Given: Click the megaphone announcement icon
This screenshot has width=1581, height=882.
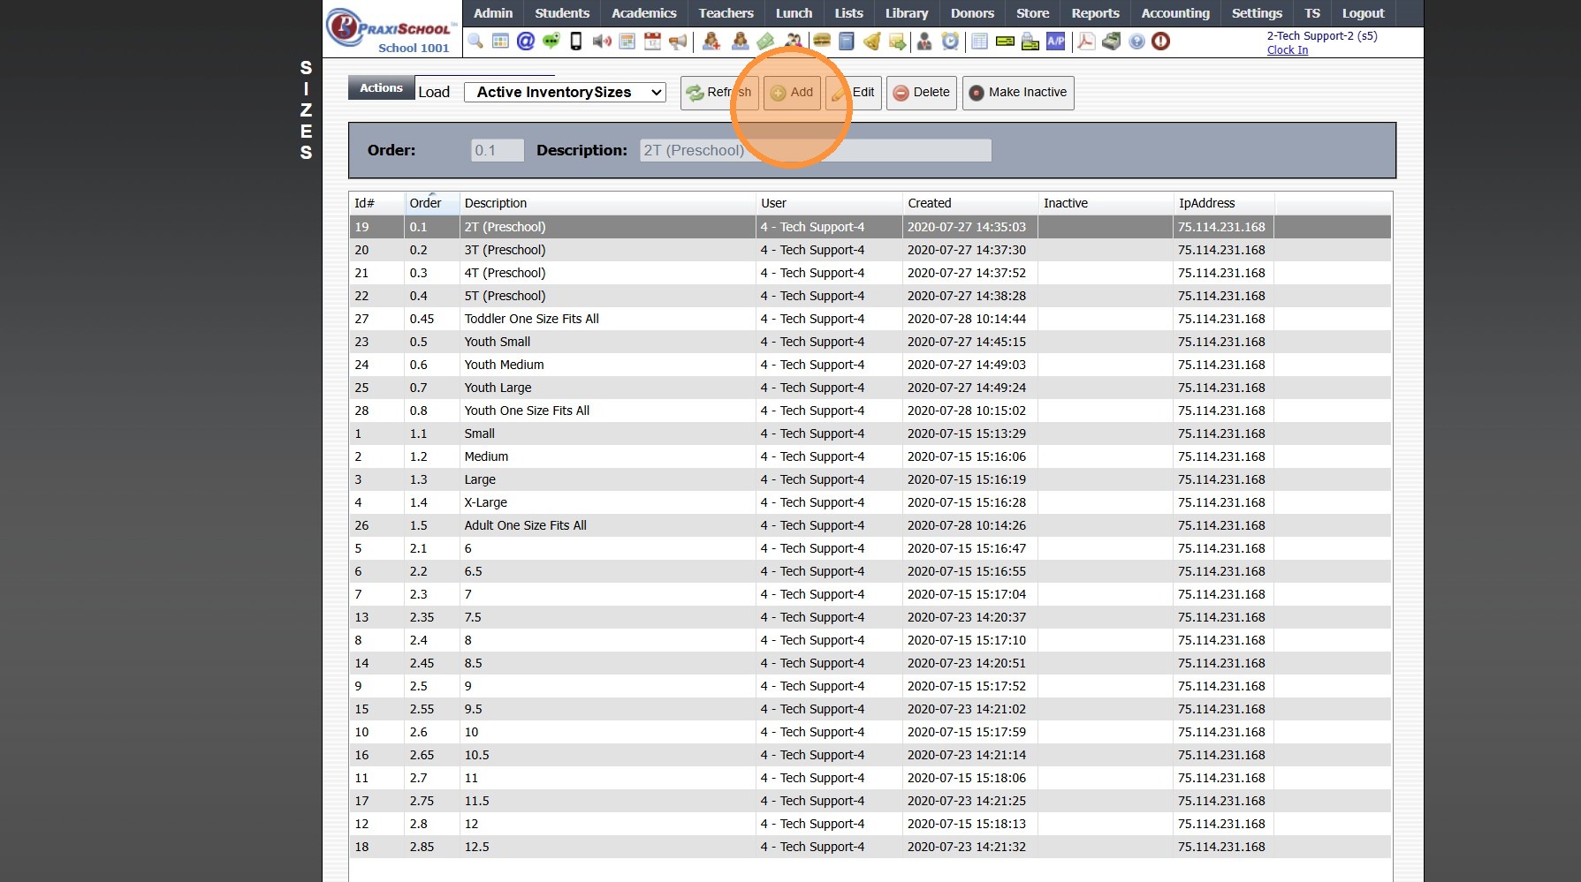Looking at the screenshot, I should (x=678, y=41).
